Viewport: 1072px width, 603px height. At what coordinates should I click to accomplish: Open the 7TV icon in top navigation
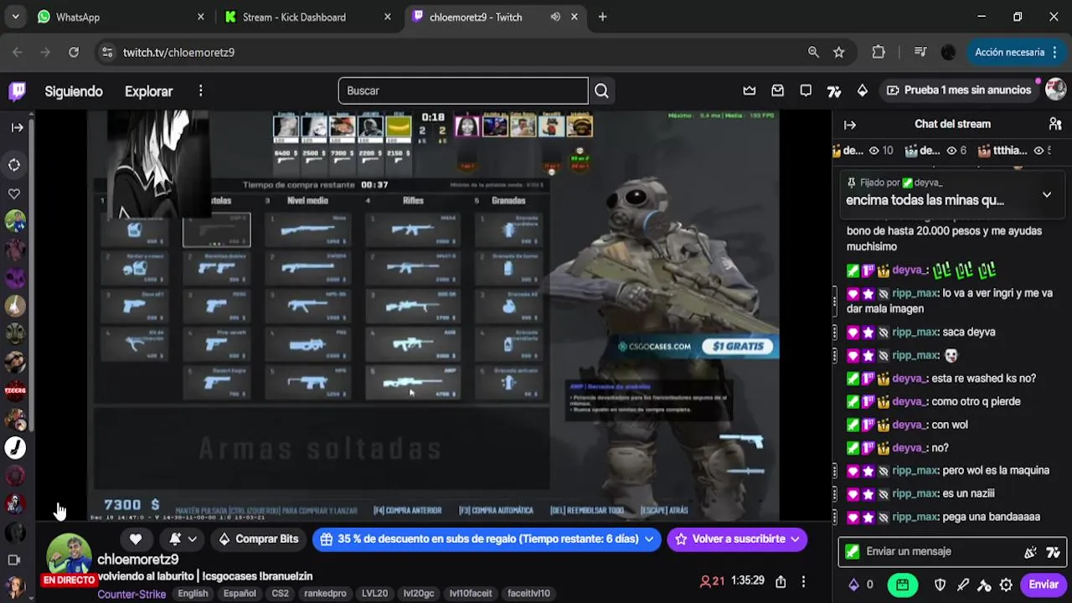834,90
